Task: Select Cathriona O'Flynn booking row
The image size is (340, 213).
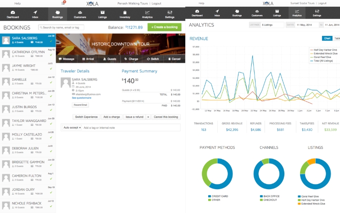Action: point(28,54)
